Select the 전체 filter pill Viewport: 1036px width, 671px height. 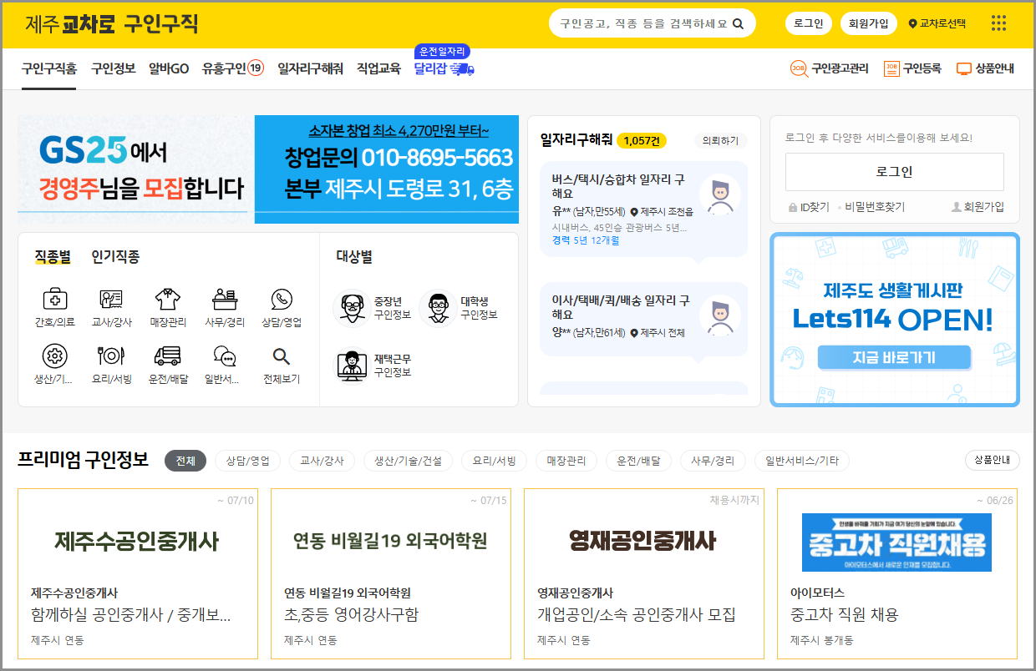184,460
